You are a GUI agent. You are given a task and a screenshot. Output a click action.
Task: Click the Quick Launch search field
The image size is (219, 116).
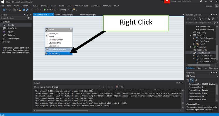(x=185, y=1)
